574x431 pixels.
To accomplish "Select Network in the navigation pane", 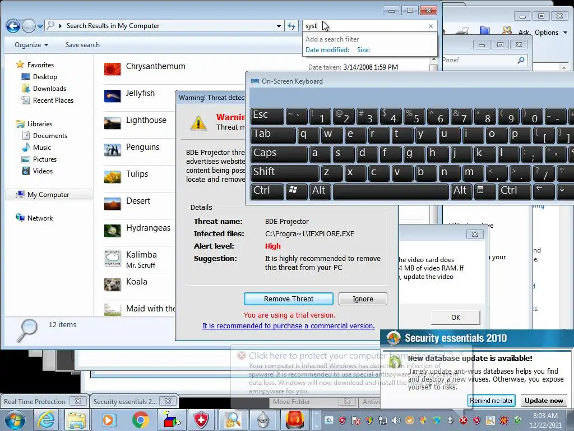I will [40, 218].
